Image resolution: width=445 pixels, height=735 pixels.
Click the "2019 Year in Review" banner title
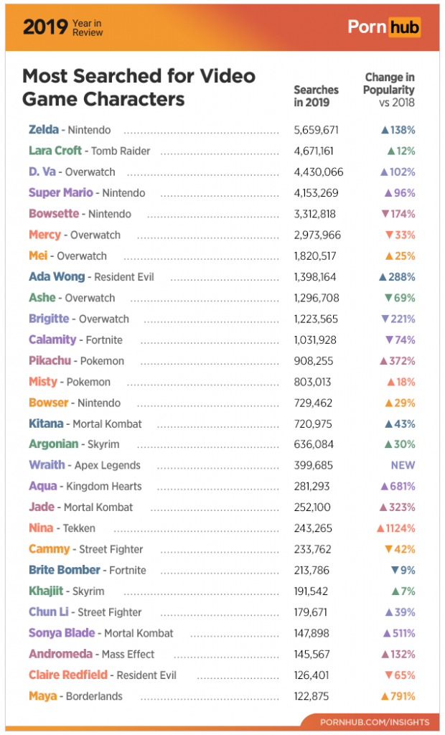click(x=63, y=27)
